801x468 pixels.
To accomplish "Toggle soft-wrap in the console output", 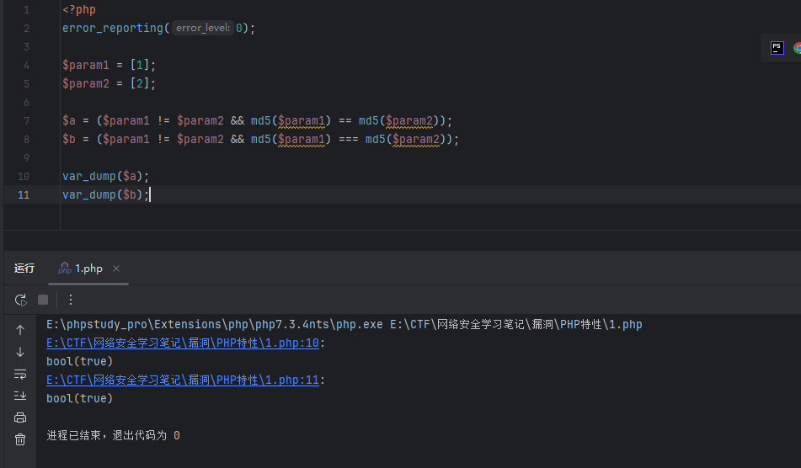I will coord(20,374).
